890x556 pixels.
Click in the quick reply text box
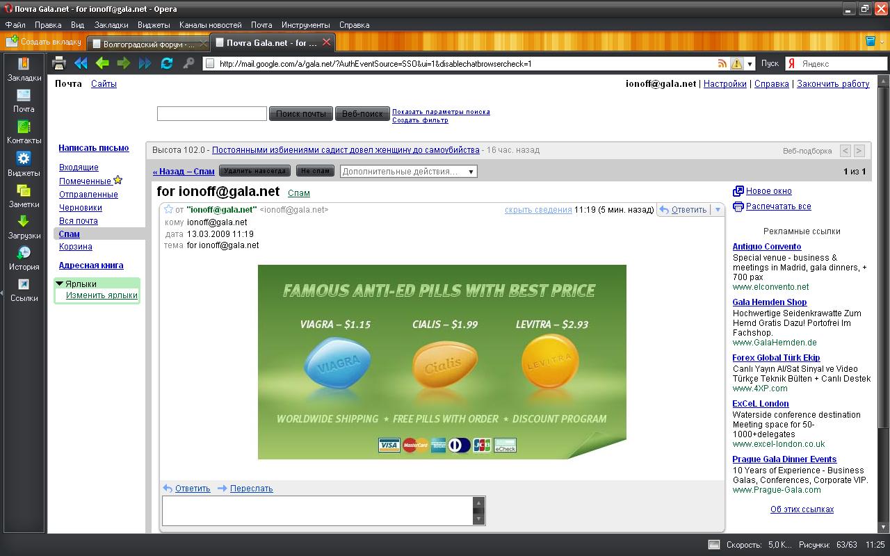[318, 511]
